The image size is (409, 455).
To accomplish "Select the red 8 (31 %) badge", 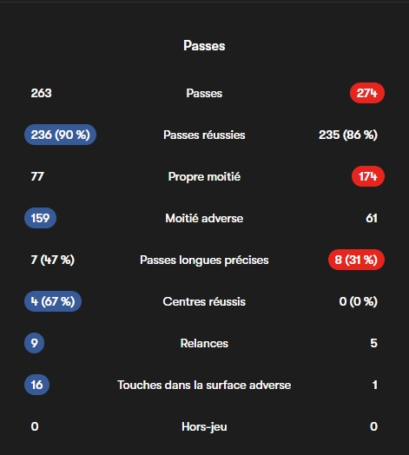I will [356, 260].
